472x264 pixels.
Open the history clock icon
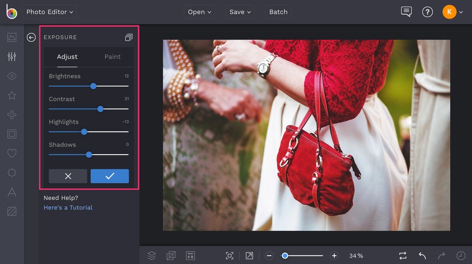461,256
